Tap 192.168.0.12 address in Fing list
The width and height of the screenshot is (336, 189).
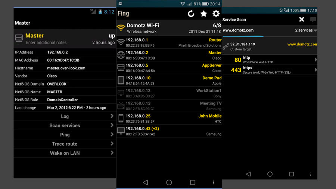point(138,90)
